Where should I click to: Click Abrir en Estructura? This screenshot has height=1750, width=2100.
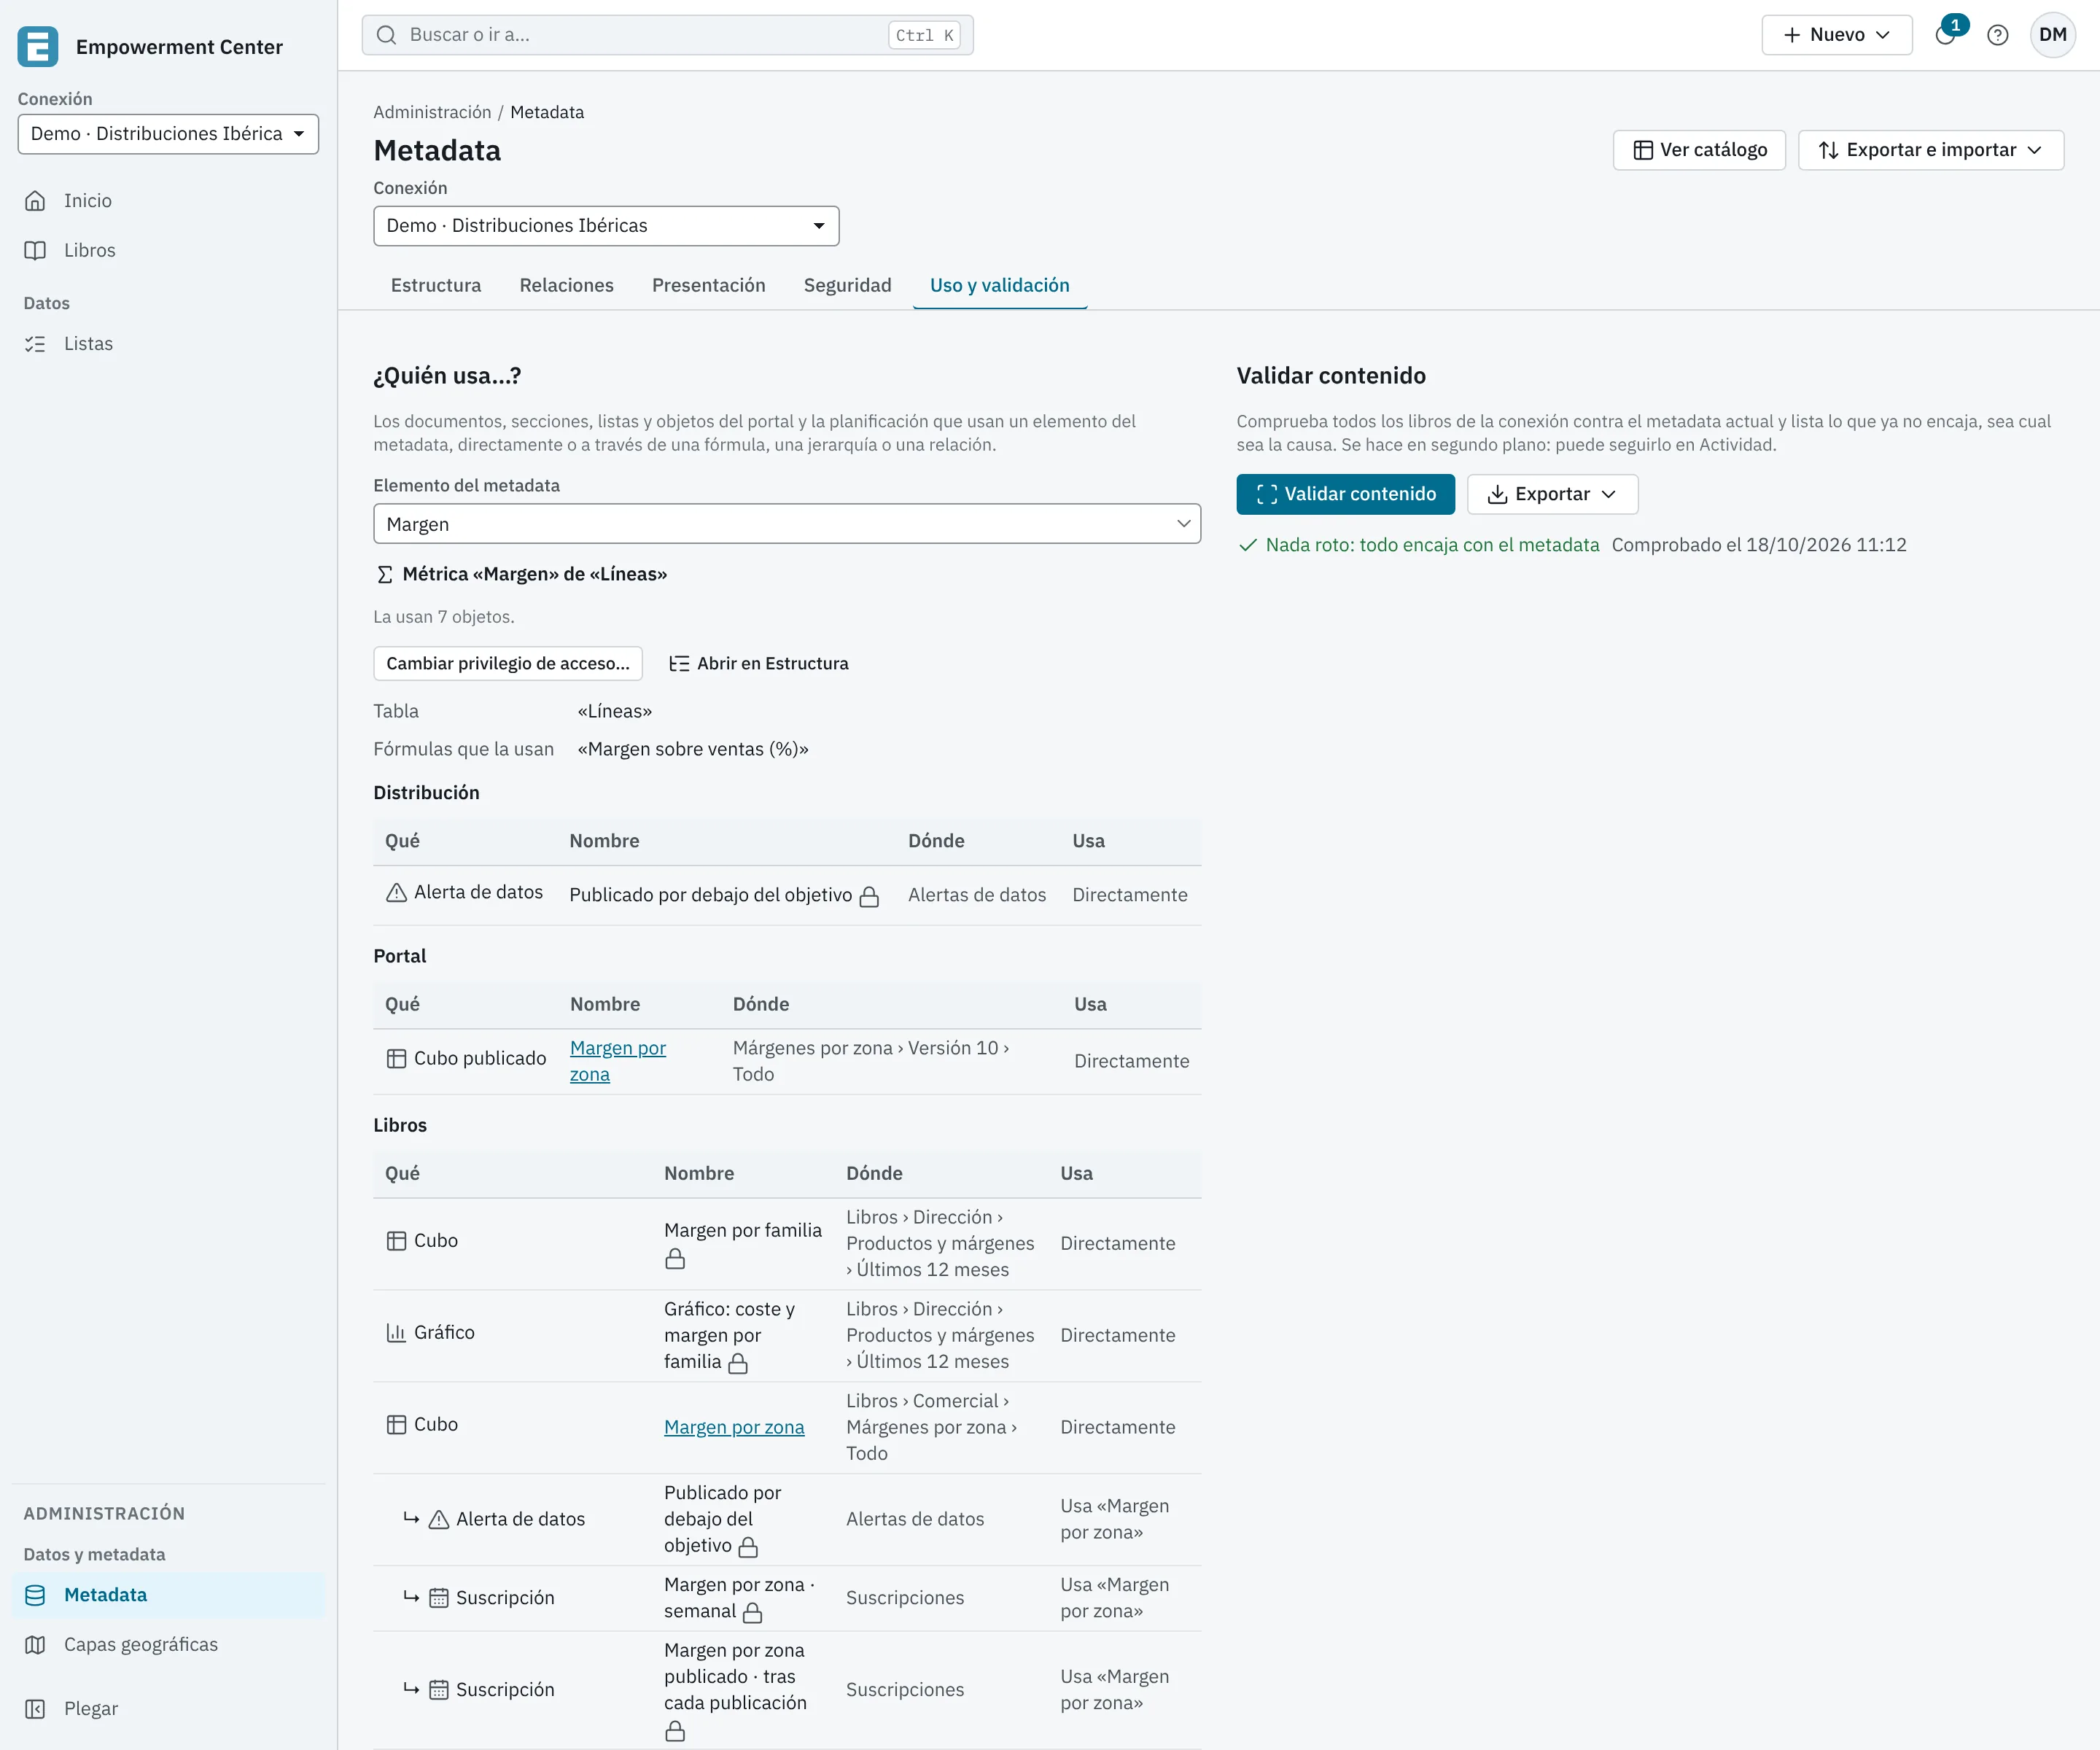click(x=759, y=664)
